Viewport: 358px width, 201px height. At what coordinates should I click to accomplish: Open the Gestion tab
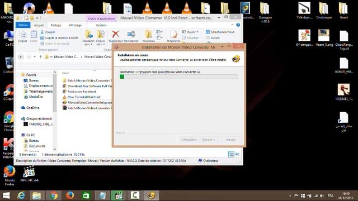click(101, 25)
